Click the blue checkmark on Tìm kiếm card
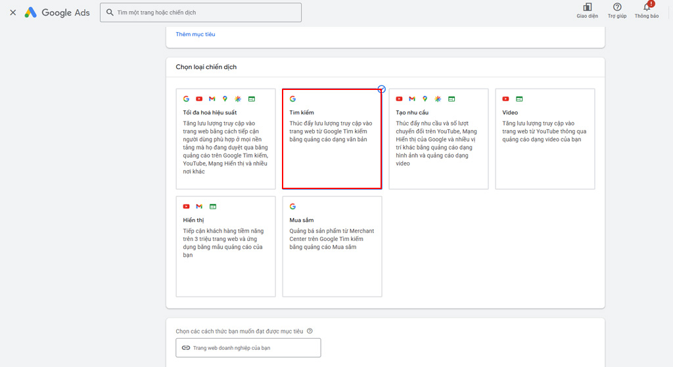Screen dimensions: 673x367 pos(382,89)
